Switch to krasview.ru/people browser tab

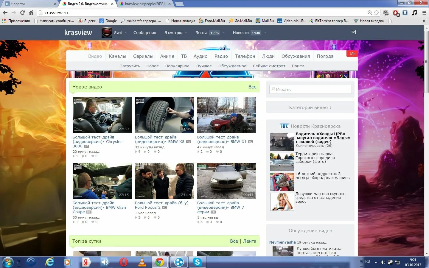(145, 4)
